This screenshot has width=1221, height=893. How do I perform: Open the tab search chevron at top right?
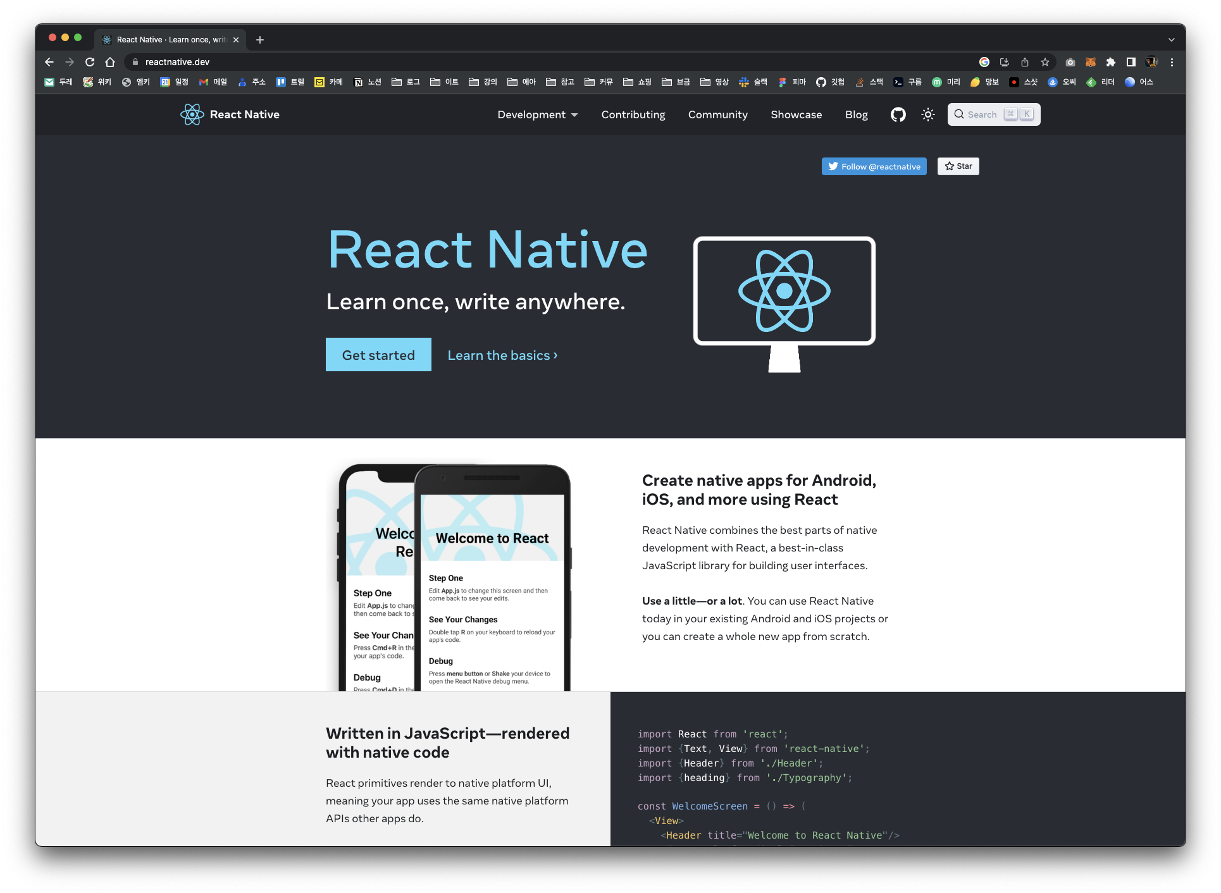point(1172,39)
